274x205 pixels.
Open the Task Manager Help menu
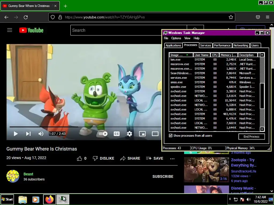[196, 38]
